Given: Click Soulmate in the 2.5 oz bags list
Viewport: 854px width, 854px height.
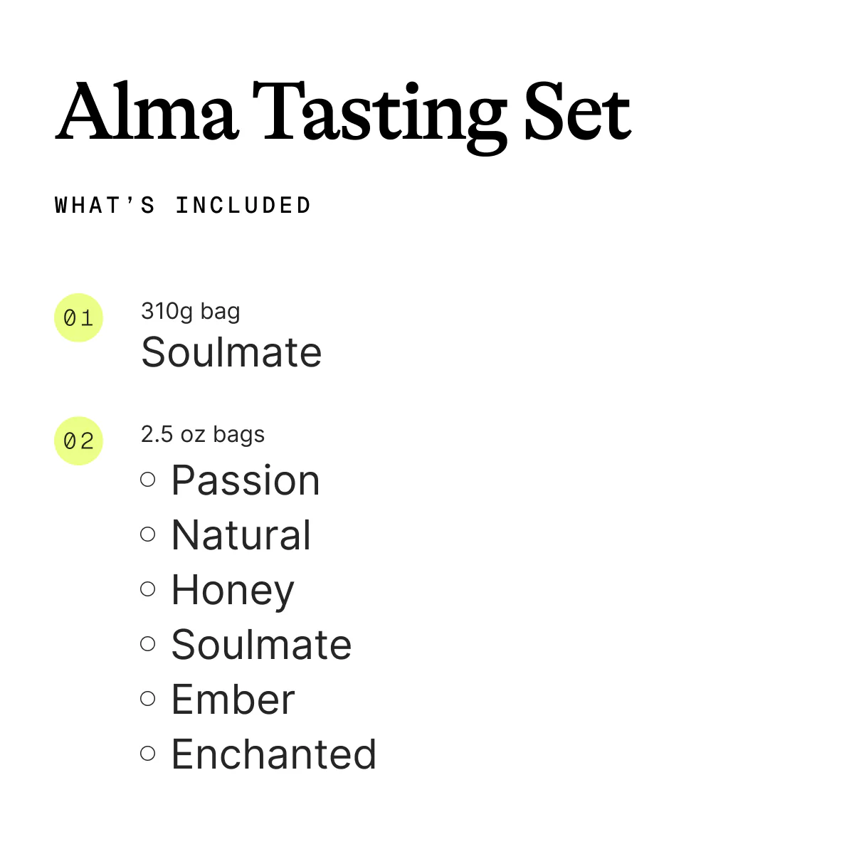Looking at the screenshot, I should (261, 645).
